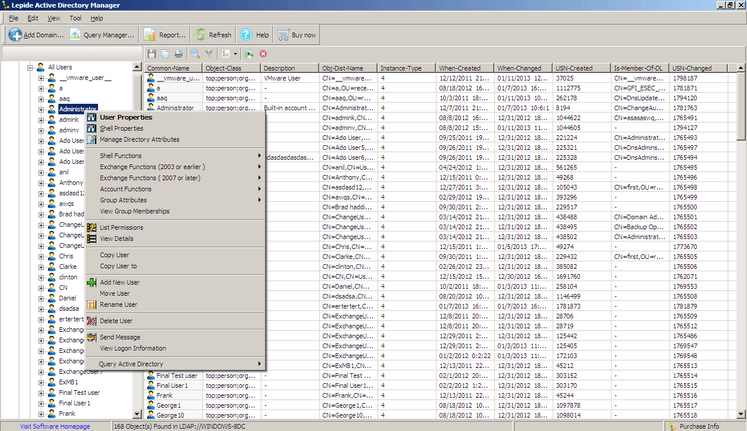Sort by the USN-Created column header

(x=582, y=68)
